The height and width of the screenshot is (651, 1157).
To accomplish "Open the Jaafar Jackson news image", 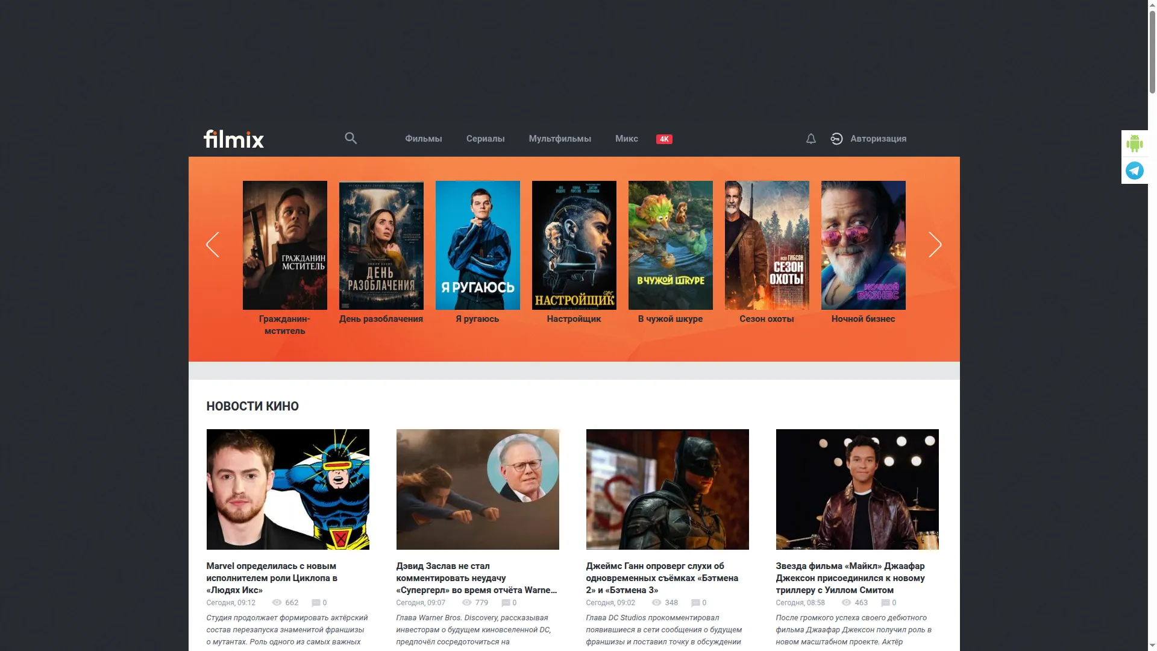I will pos(858,489).
